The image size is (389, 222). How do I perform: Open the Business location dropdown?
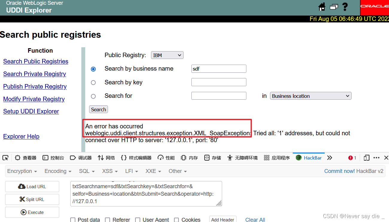pyautogui.click(x=311, y=96)
